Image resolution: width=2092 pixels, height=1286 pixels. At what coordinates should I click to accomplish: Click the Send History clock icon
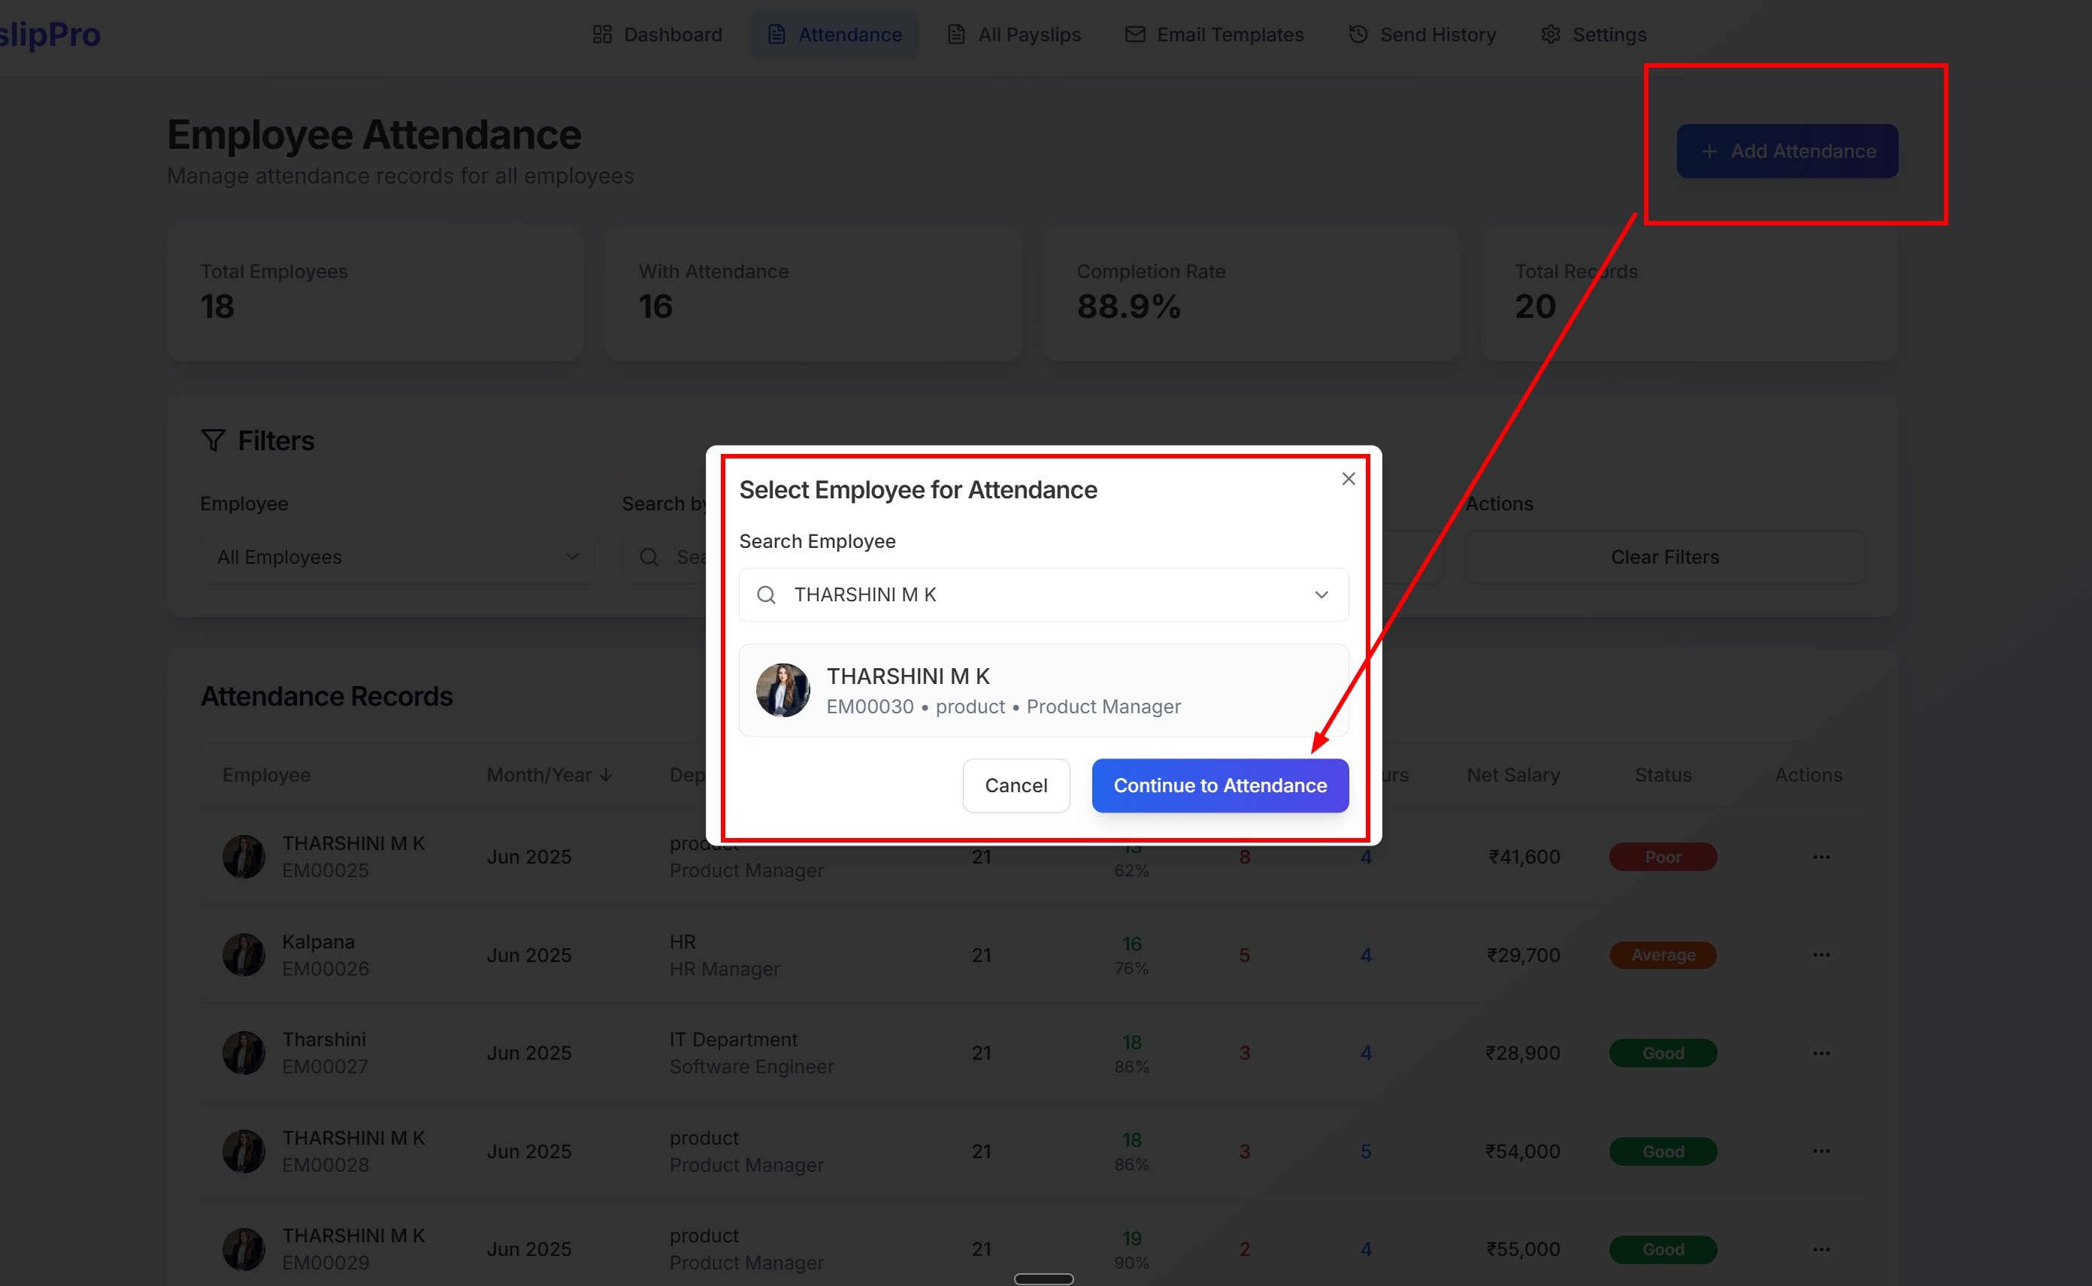1358,34
